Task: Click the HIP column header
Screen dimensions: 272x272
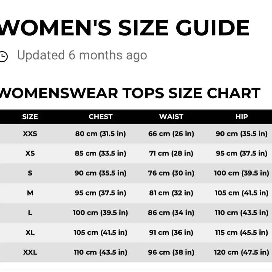Action: coord(241,117)
